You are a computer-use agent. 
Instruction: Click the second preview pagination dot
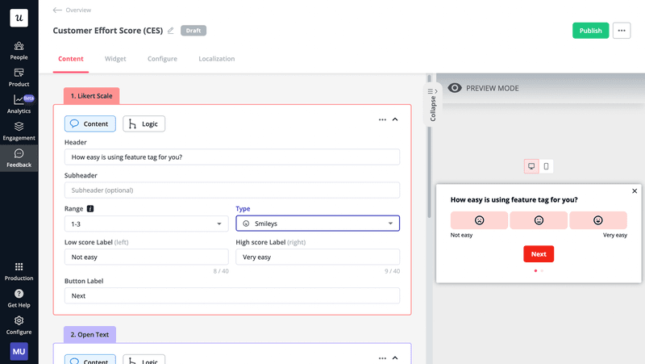pos(542,271)
